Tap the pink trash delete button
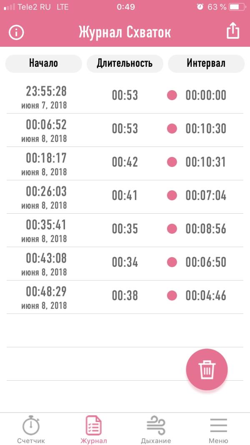The height and width of the screenshot is (445, 250). [x=207, y=369]
